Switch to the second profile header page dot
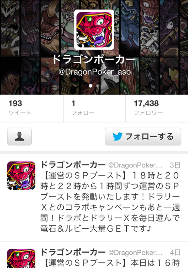The image size is (188, 268). click(x=98, y=86)
